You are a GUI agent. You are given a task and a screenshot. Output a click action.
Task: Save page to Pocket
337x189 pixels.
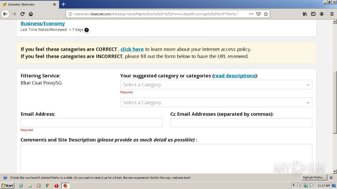coord(259,14)
